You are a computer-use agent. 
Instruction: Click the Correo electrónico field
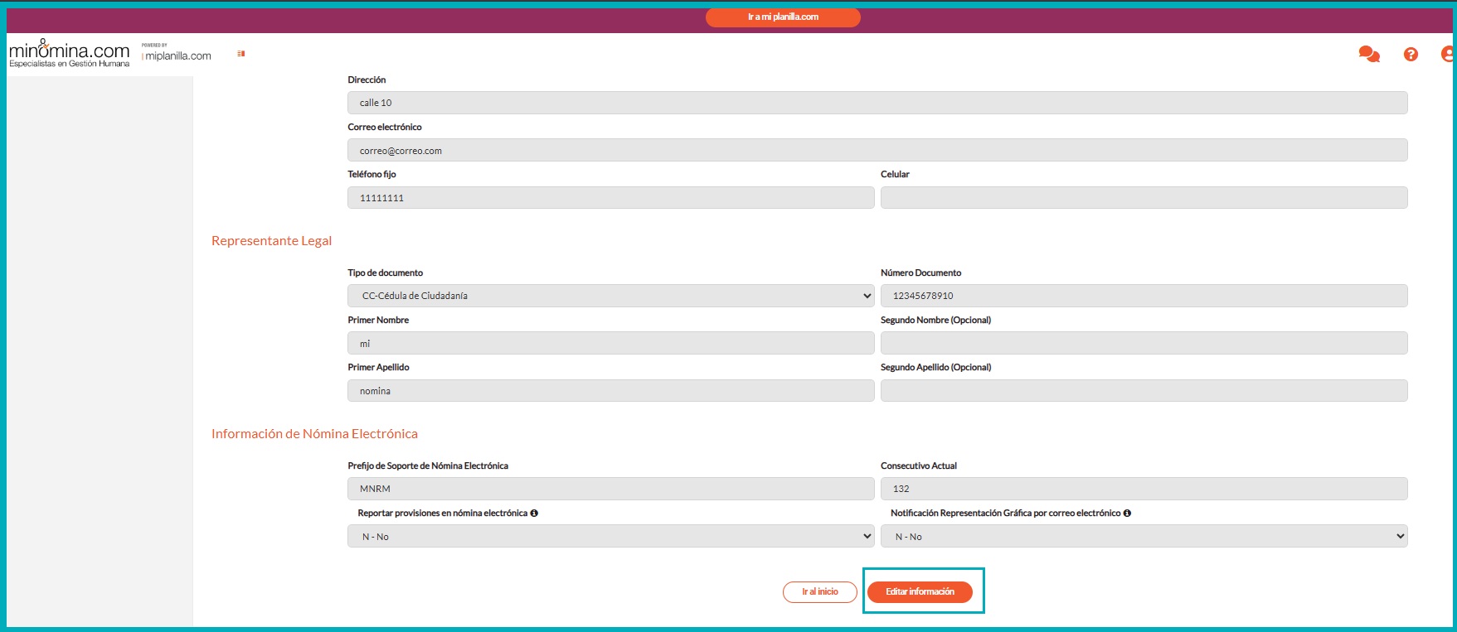click(877, 151)
